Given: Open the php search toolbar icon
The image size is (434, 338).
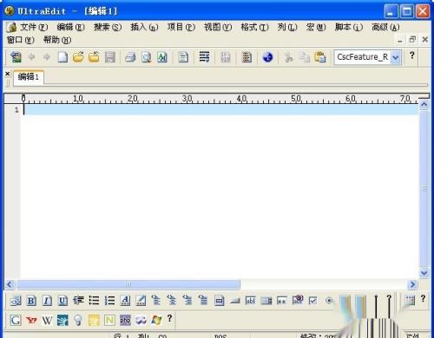Looking at the screenshot, I should click(x=125, y=320).
